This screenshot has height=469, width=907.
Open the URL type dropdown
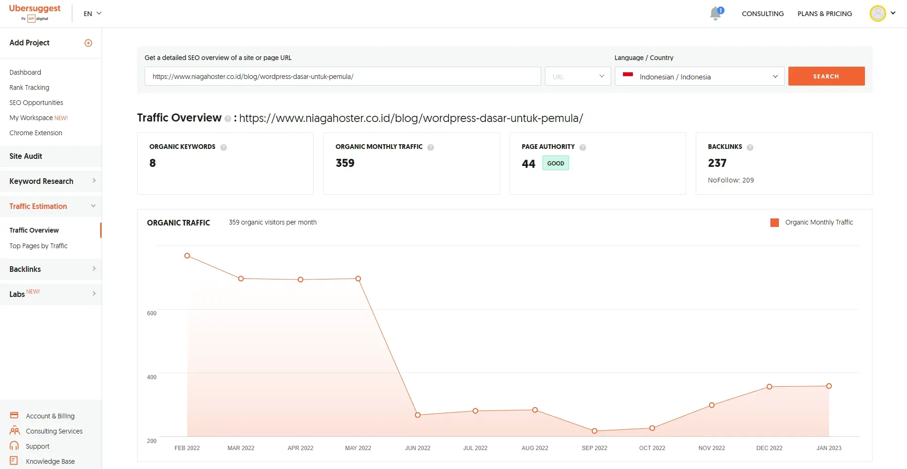point(578,77)
